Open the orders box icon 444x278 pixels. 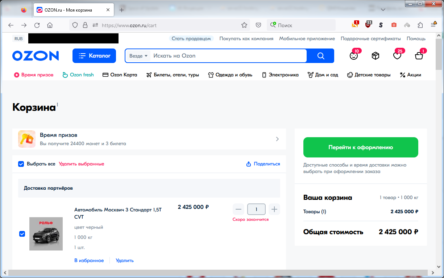[x=375, y=56]
